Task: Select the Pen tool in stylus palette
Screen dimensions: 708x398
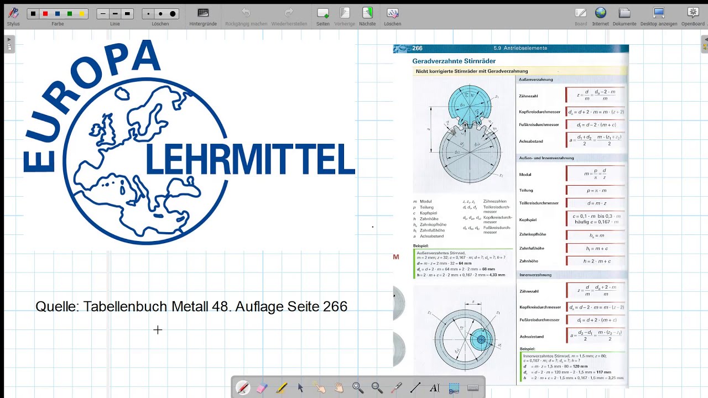Action: (x=243, y=388)
